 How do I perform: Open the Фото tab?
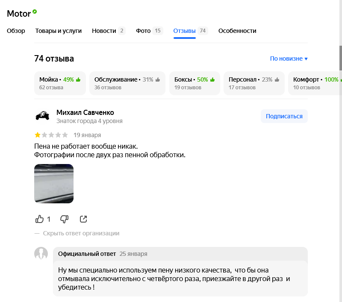pos(149,31)
